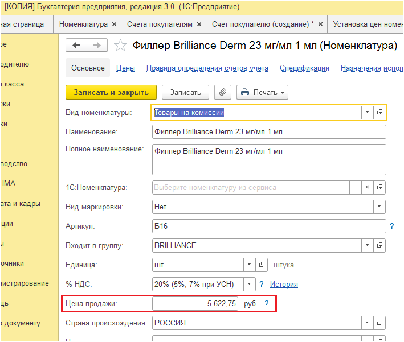Image resolution: width=404 pixels, height=342 pixels.
Task: Click the help question mark near Артикул
Action: point(392,226)
